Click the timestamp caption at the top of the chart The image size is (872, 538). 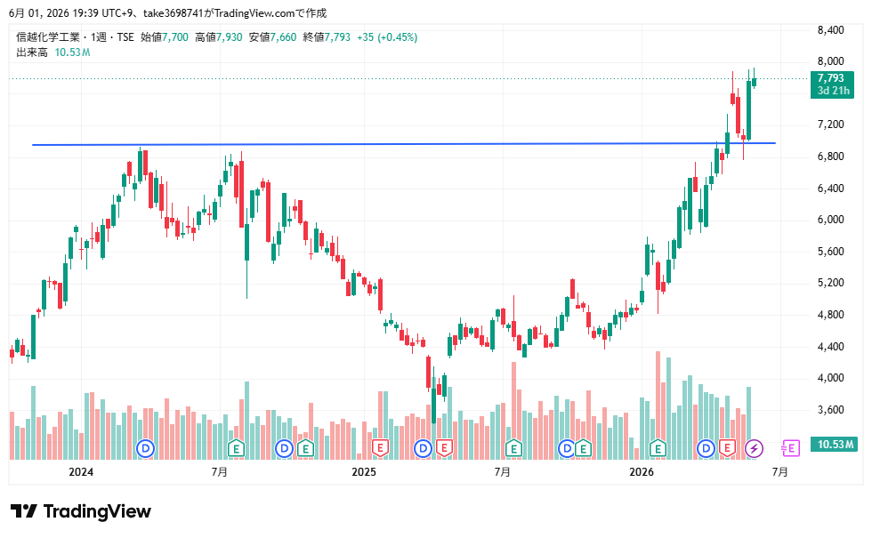click(x=168, y=13)
